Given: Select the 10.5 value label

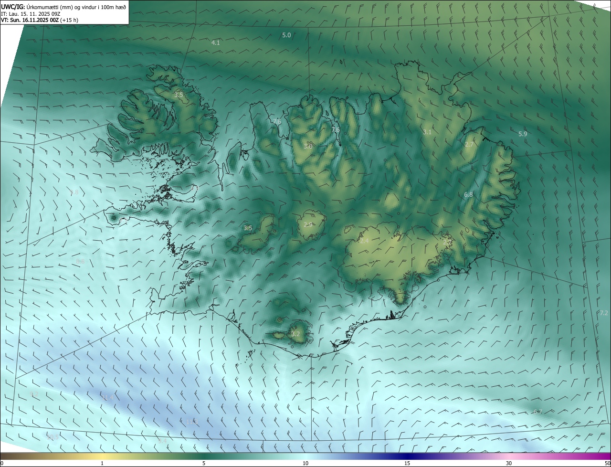Looking at the screenshot, I should click(x=53, y=437).
